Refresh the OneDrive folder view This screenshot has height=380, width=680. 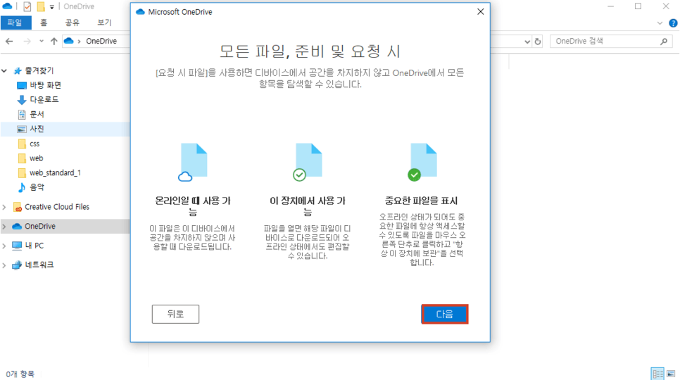point(538,42)
